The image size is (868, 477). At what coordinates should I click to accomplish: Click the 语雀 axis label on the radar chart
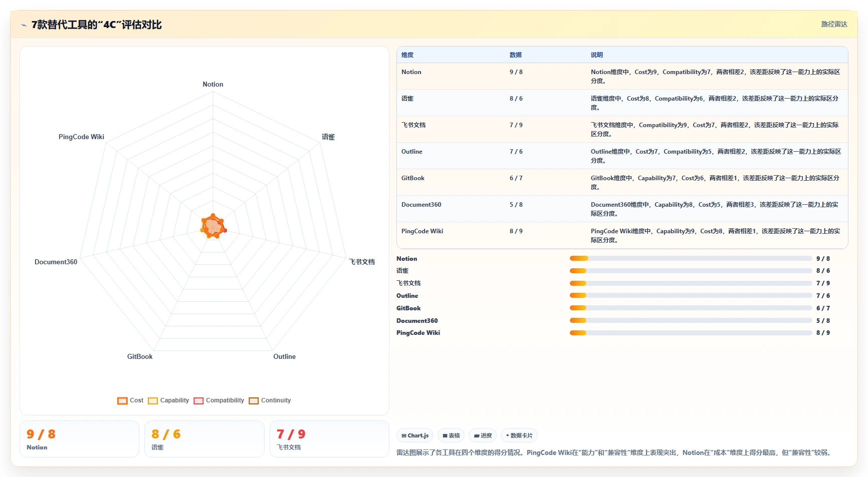pyautogui.click(x=328, y=137)
